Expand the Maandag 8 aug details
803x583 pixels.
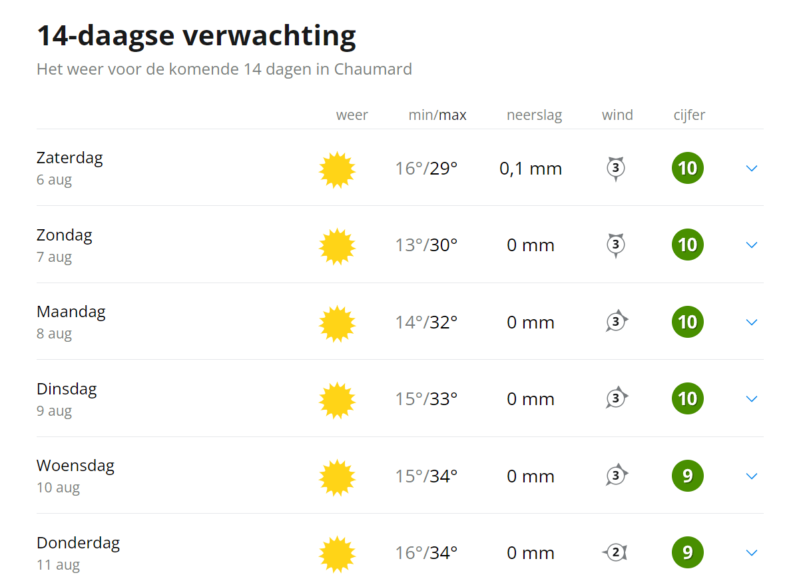point(752,322)
